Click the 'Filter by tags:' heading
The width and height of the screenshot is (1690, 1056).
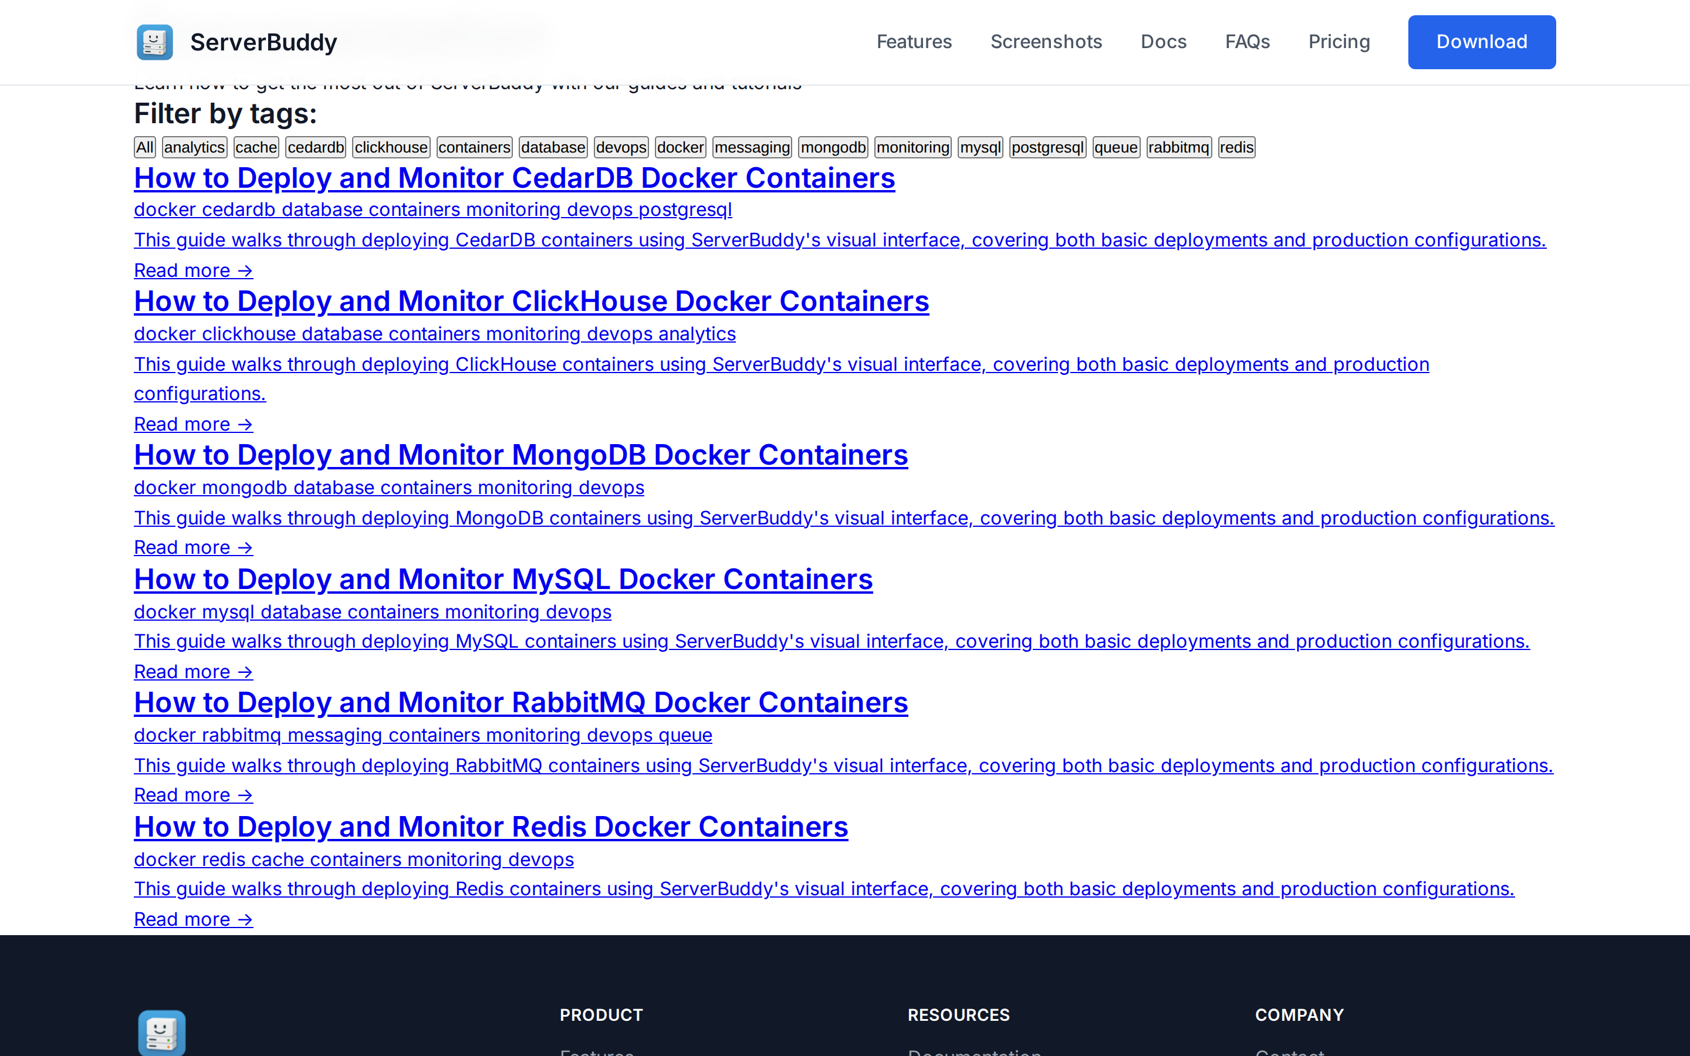(225, 114)
